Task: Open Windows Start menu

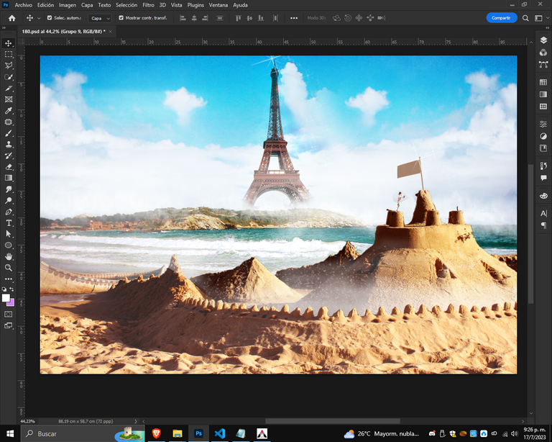Action: (10, 433)
